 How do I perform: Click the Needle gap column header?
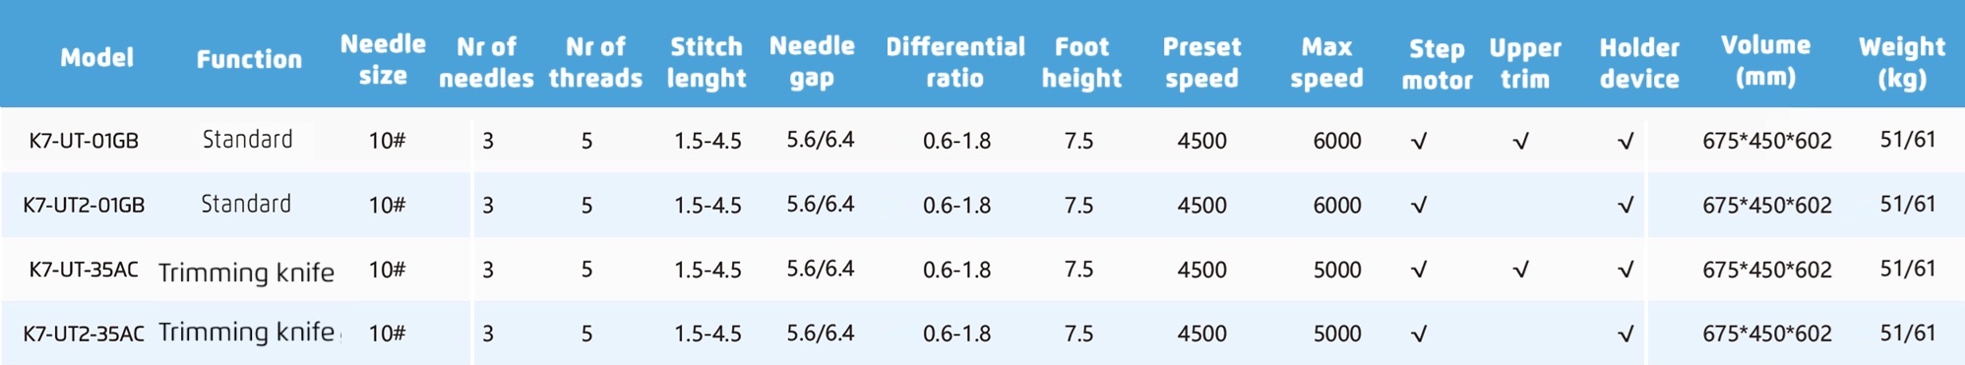pos(812,62)
